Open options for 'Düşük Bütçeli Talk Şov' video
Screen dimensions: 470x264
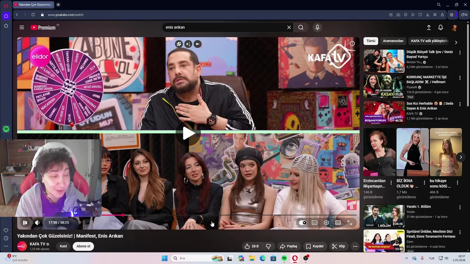(x=460, y=53)
